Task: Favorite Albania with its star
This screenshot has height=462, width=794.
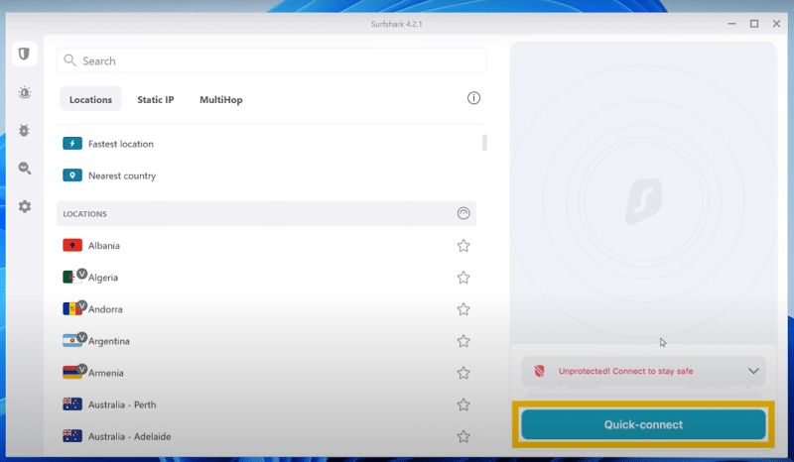Action: [x=463, y=246]
